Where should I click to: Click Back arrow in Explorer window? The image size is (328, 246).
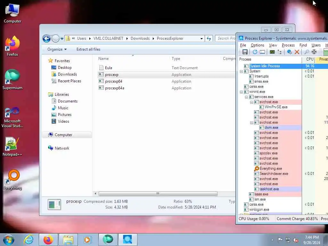coord(46,38)
